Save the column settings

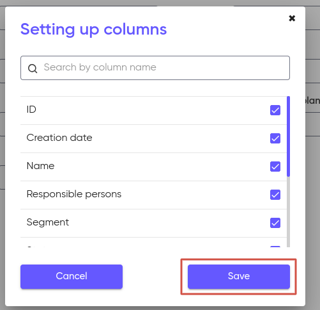[x=239, y=277]
